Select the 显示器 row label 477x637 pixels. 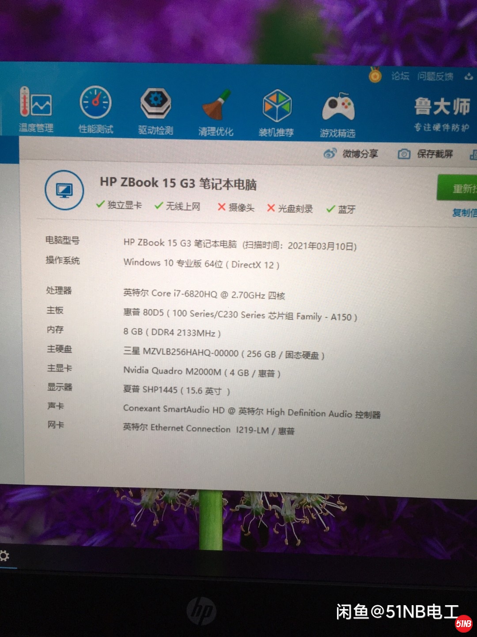coord(60,387)
